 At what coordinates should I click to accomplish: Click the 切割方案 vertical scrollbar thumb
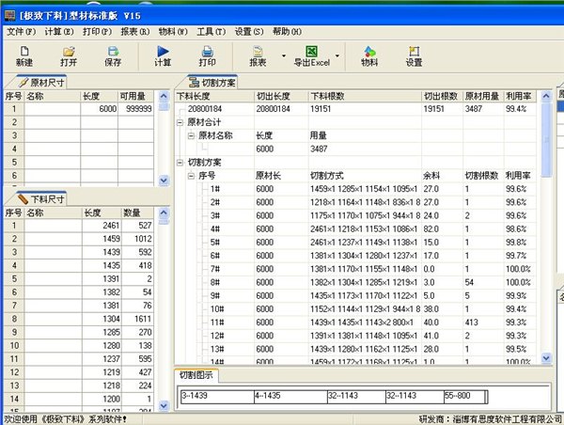coord(546,140)
